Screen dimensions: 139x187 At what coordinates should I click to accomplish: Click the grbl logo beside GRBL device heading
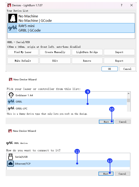click(x=9, y=143)
